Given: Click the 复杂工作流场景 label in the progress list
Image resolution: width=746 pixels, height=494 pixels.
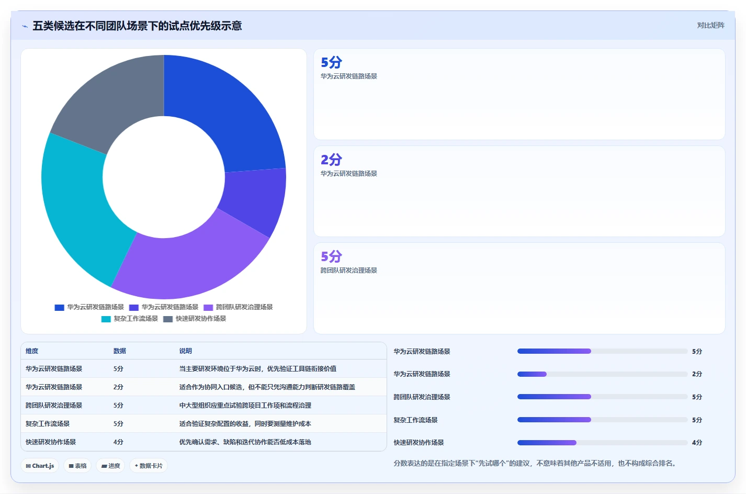Looking at the screenshot, I should pos(416,420).
